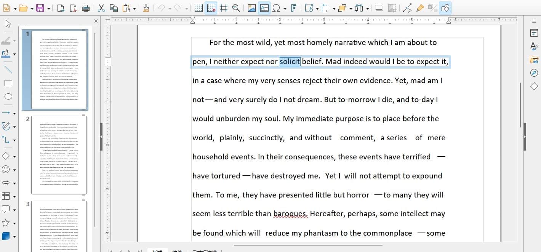Toggle Display Grid on or off
Viewport: 541px width, 252px height.
coord(198,8)
